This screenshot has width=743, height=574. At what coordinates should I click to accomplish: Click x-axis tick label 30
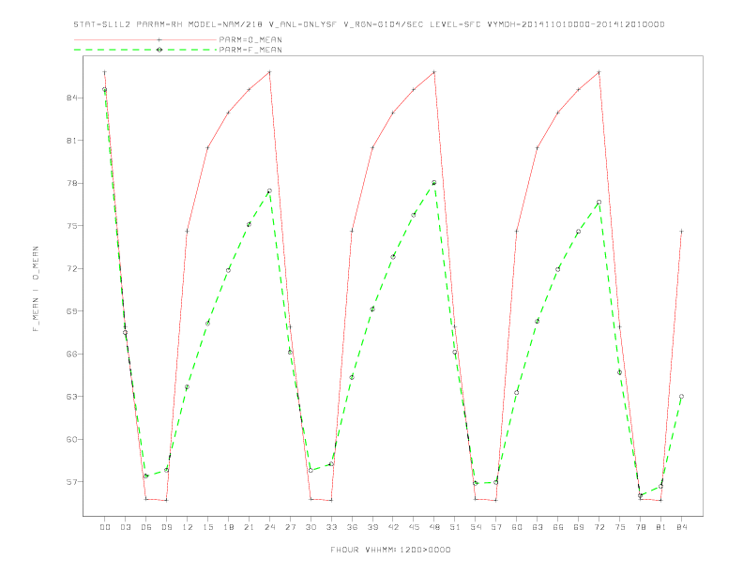point(311,527)
